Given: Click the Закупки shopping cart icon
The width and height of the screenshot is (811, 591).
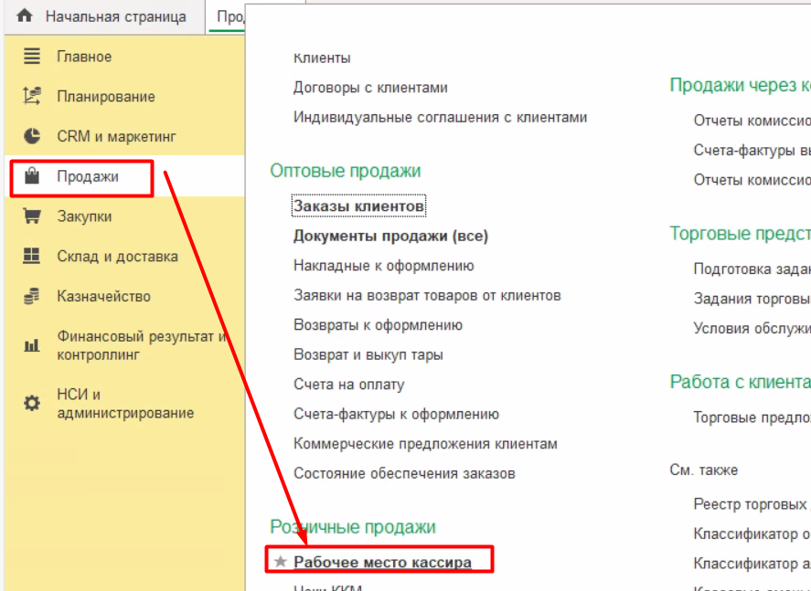Looking at the screenshot, I should tap(32, 216).
